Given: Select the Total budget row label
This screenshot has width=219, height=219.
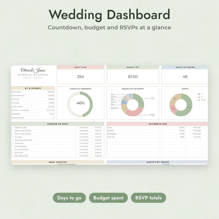Looking at the screenshot, I should [x=16, y=92].
